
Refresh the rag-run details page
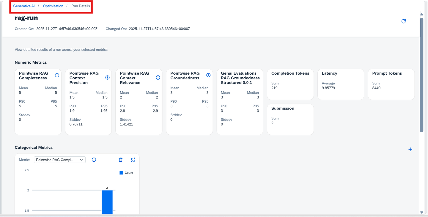pos(404,21)
